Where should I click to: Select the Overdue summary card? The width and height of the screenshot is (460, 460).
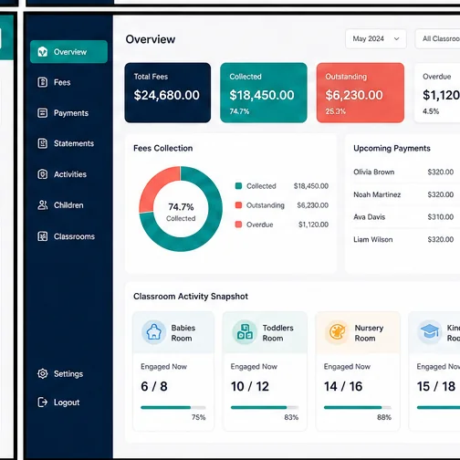click(437, 93)
